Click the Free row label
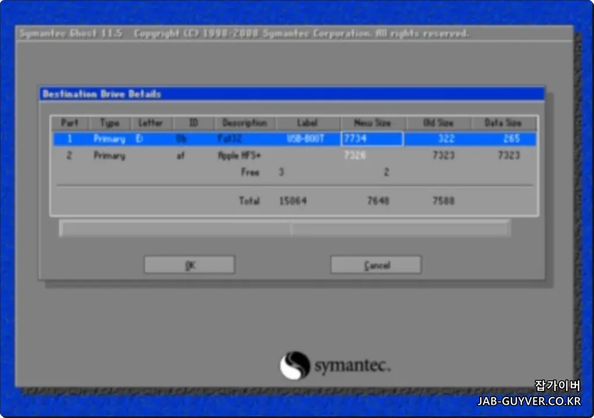 (x=250, y=172)
